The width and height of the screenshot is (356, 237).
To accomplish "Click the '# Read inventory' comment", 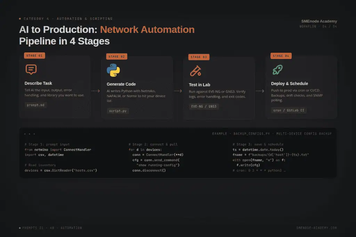I will (x=40, y=165).
